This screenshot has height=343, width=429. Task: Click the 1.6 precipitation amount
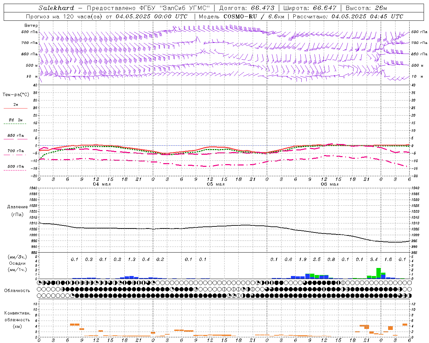(x=388, y=260)
